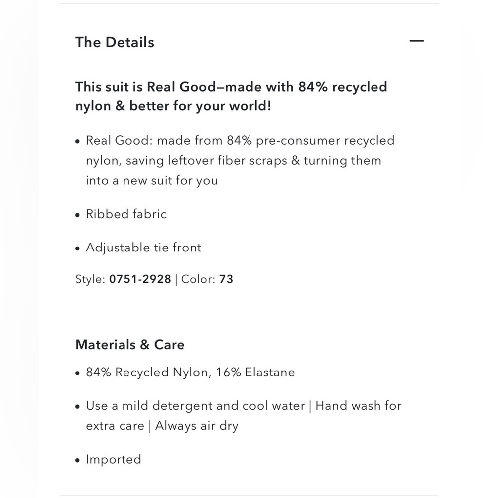Click the style number 0751-2928
Image resolution: width=498 pixels, height=498 pixels.
140,279
